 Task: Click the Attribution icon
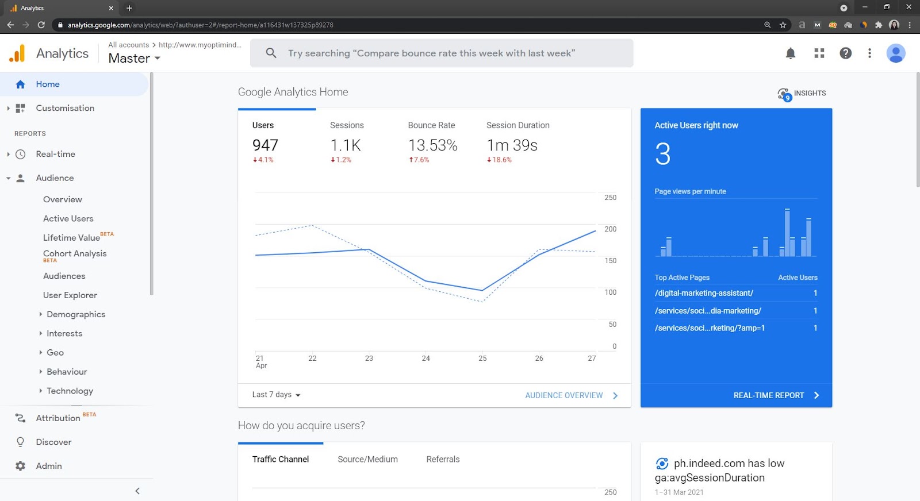[21, 418]
